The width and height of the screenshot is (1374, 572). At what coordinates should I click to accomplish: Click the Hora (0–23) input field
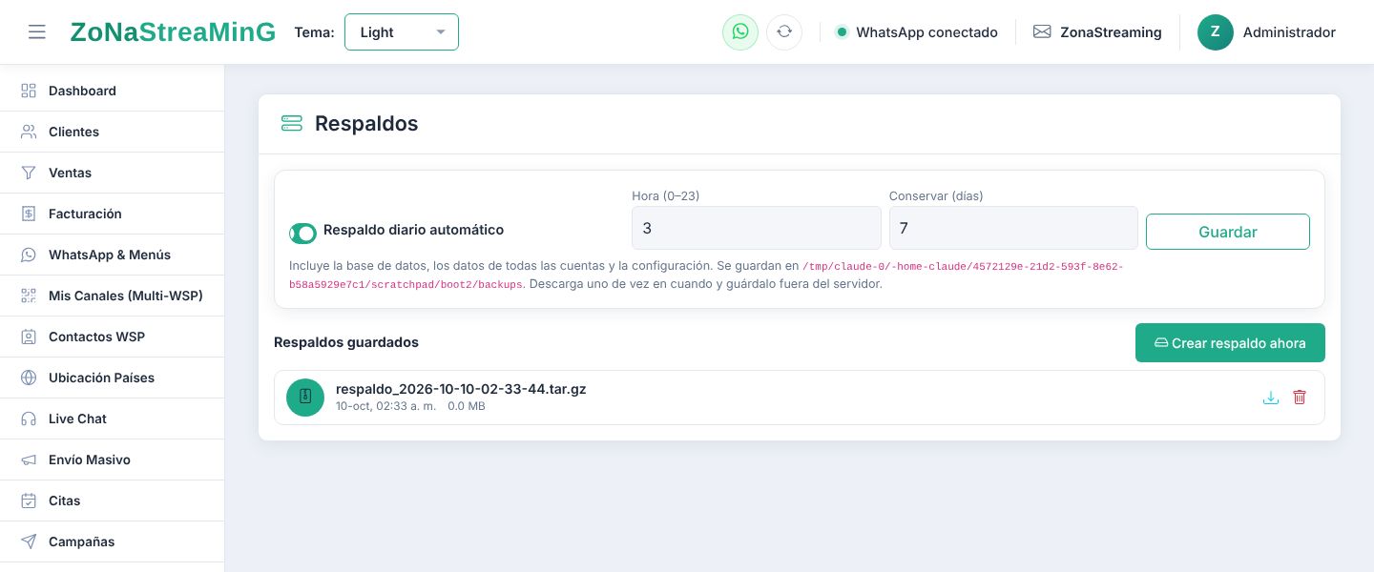[756, 229]
